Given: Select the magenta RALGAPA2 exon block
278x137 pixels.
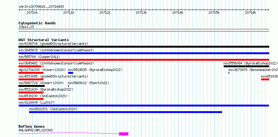Looking at the screenshot, I should (124, 134).
